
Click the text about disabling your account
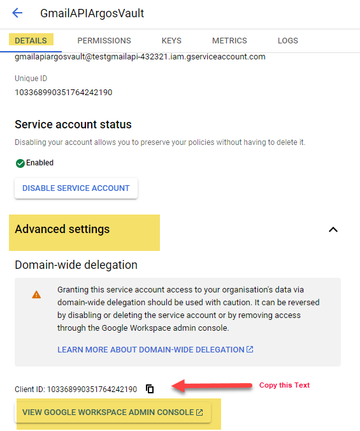(160, 142)
